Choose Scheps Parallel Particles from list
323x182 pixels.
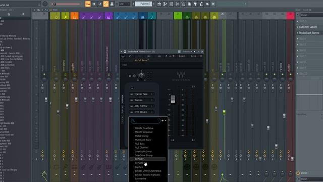[147, 175]
